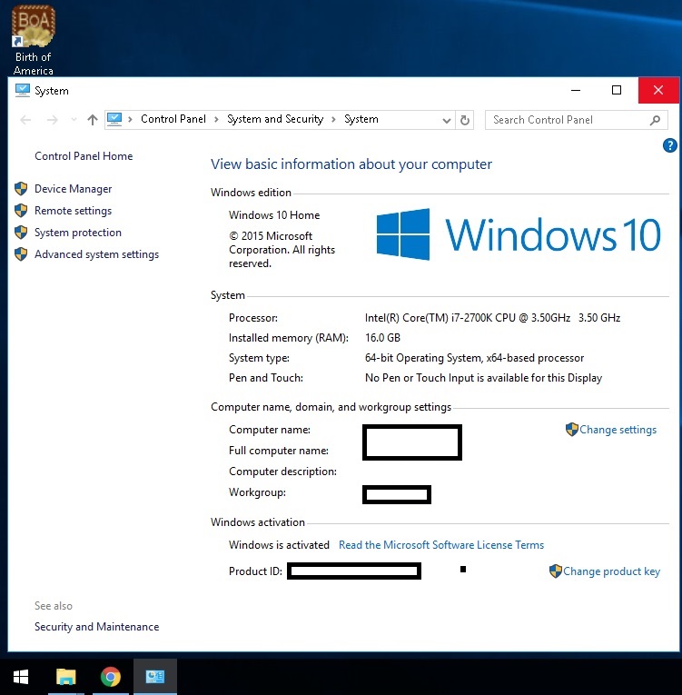This screenshot has height=695, width=682.
Task: Expand chevron before Control Panel breadcrumb
Action: coord(130,119)
